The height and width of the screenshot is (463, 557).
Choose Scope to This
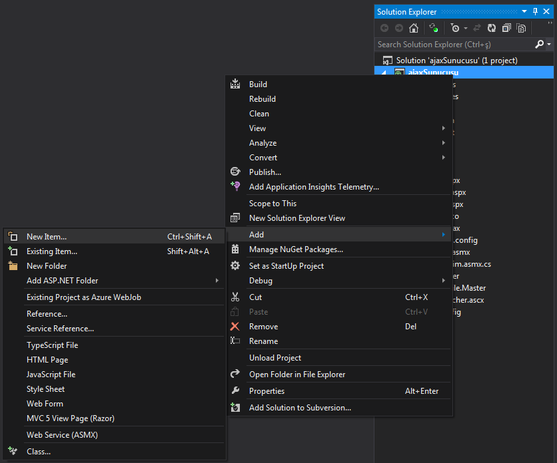click(273, 204)
